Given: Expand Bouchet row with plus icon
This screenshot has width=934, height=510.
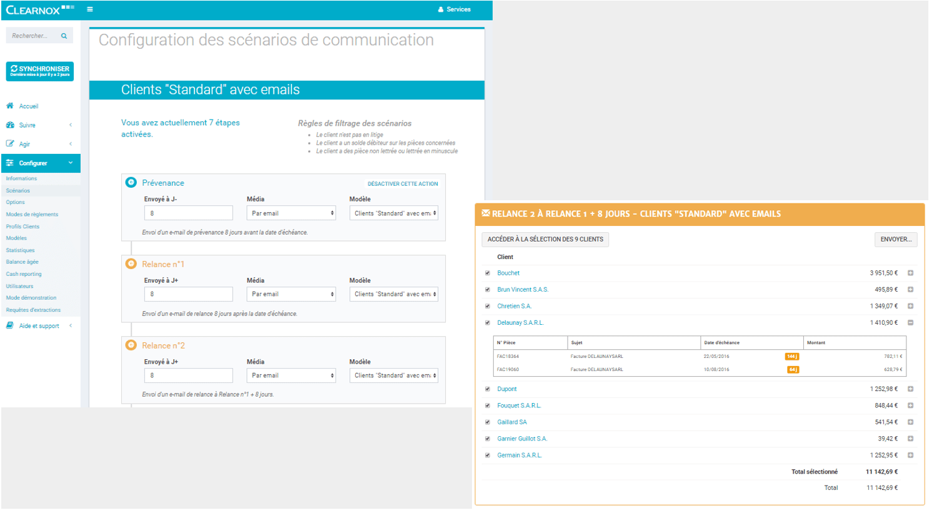Looking at the screenshot, I should [911, 273].
